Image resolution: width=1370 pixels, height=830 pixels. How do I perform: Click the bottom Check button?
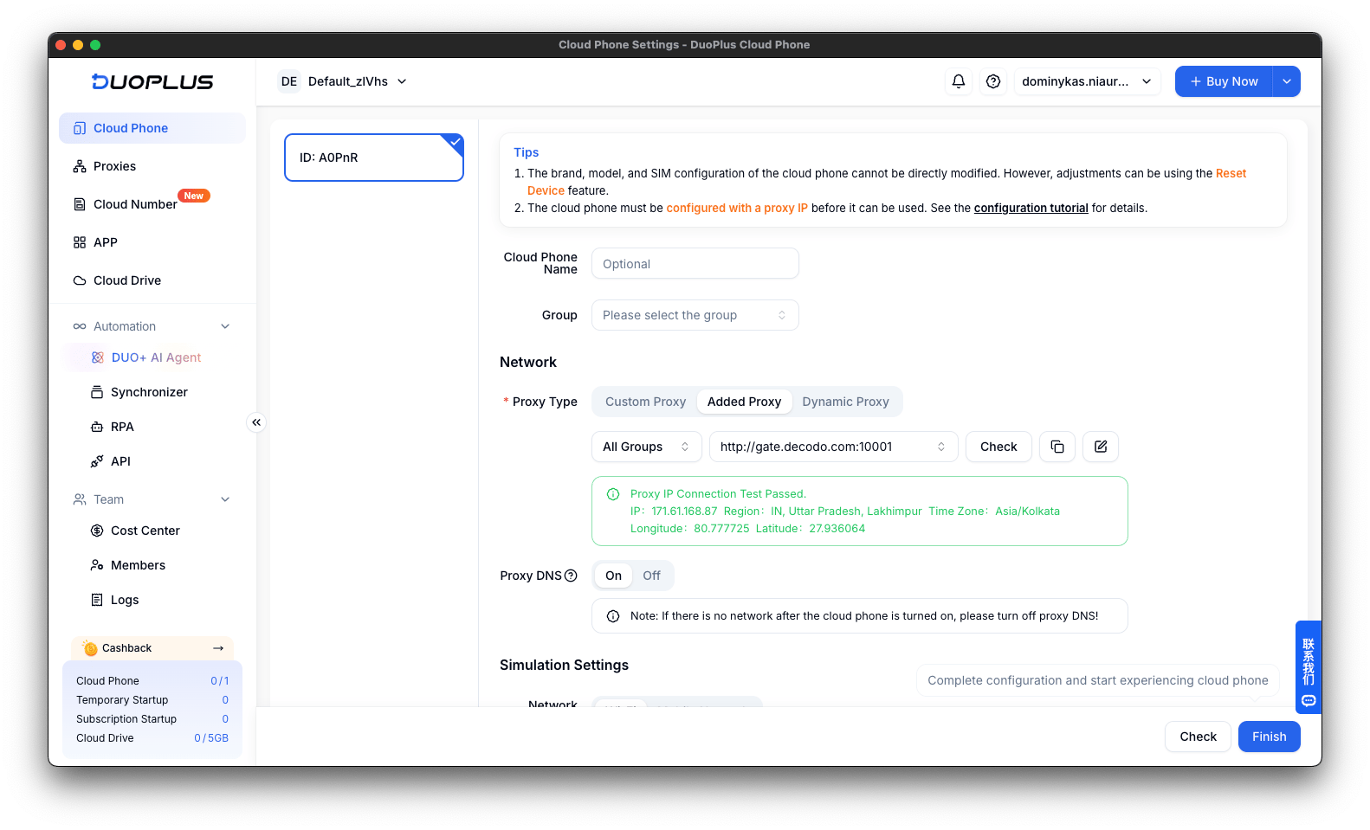1198,737
